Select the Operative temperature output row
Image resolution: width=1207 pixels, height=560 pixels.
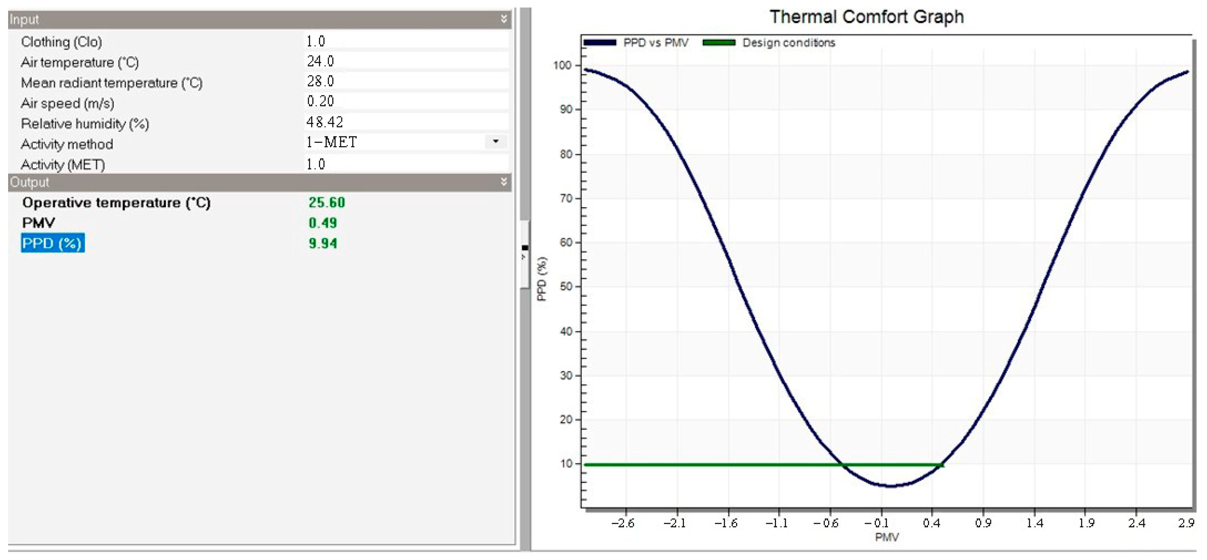pyautogui.click(x=116, y=203)
